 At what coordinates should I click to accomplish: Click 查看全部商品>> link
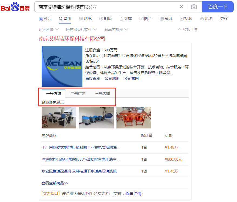coord(55,183)
